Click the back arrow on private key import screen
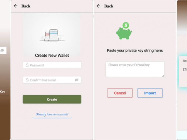Screen dimensions: 187x140 (98, 6)
